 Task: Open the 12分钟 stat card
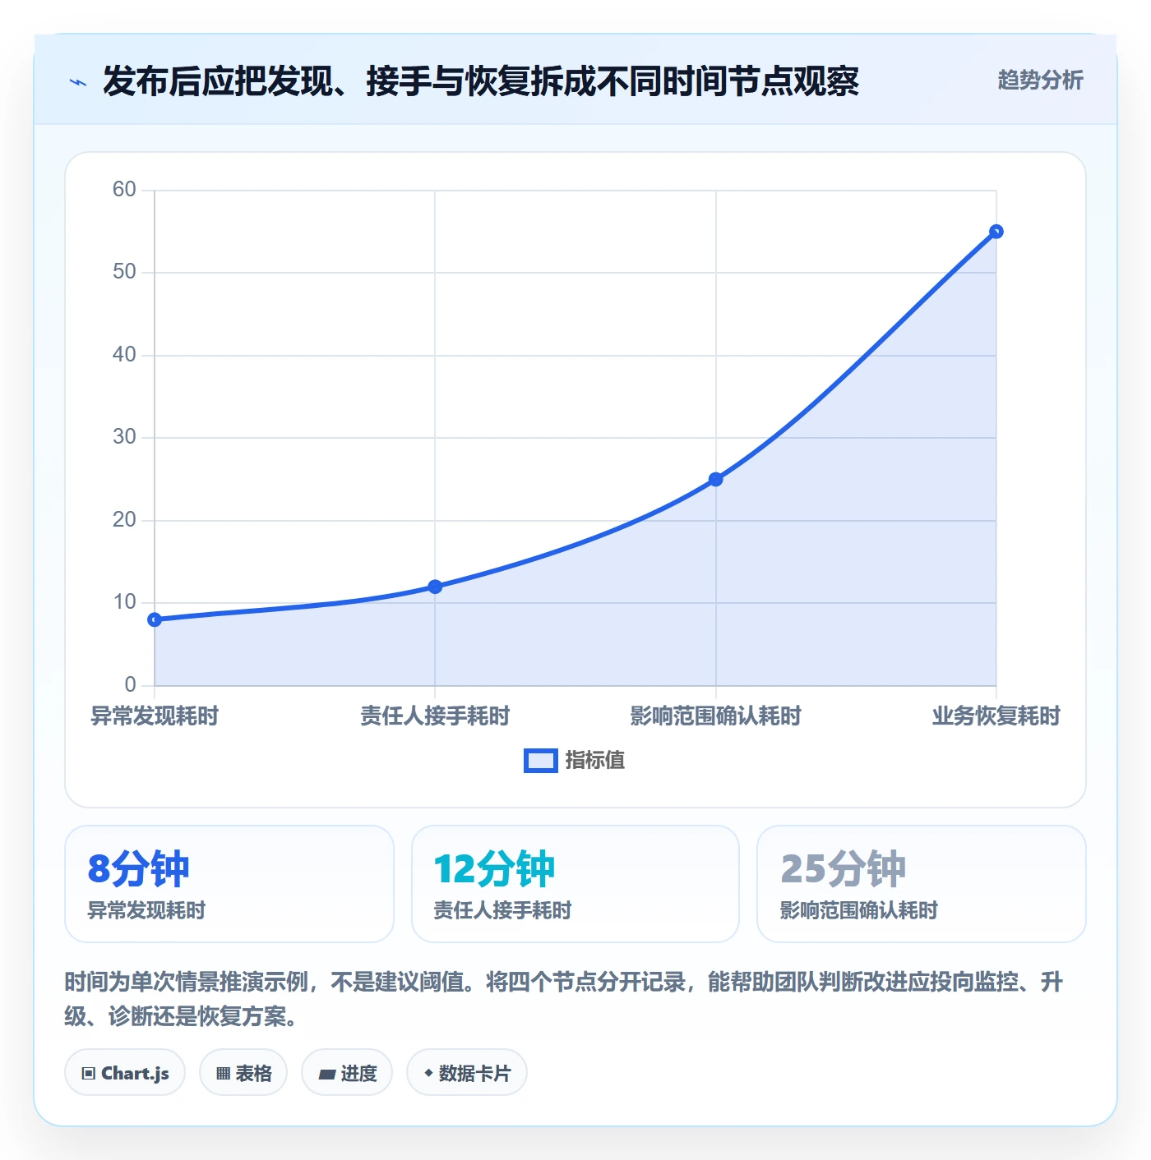click(575, 884)
